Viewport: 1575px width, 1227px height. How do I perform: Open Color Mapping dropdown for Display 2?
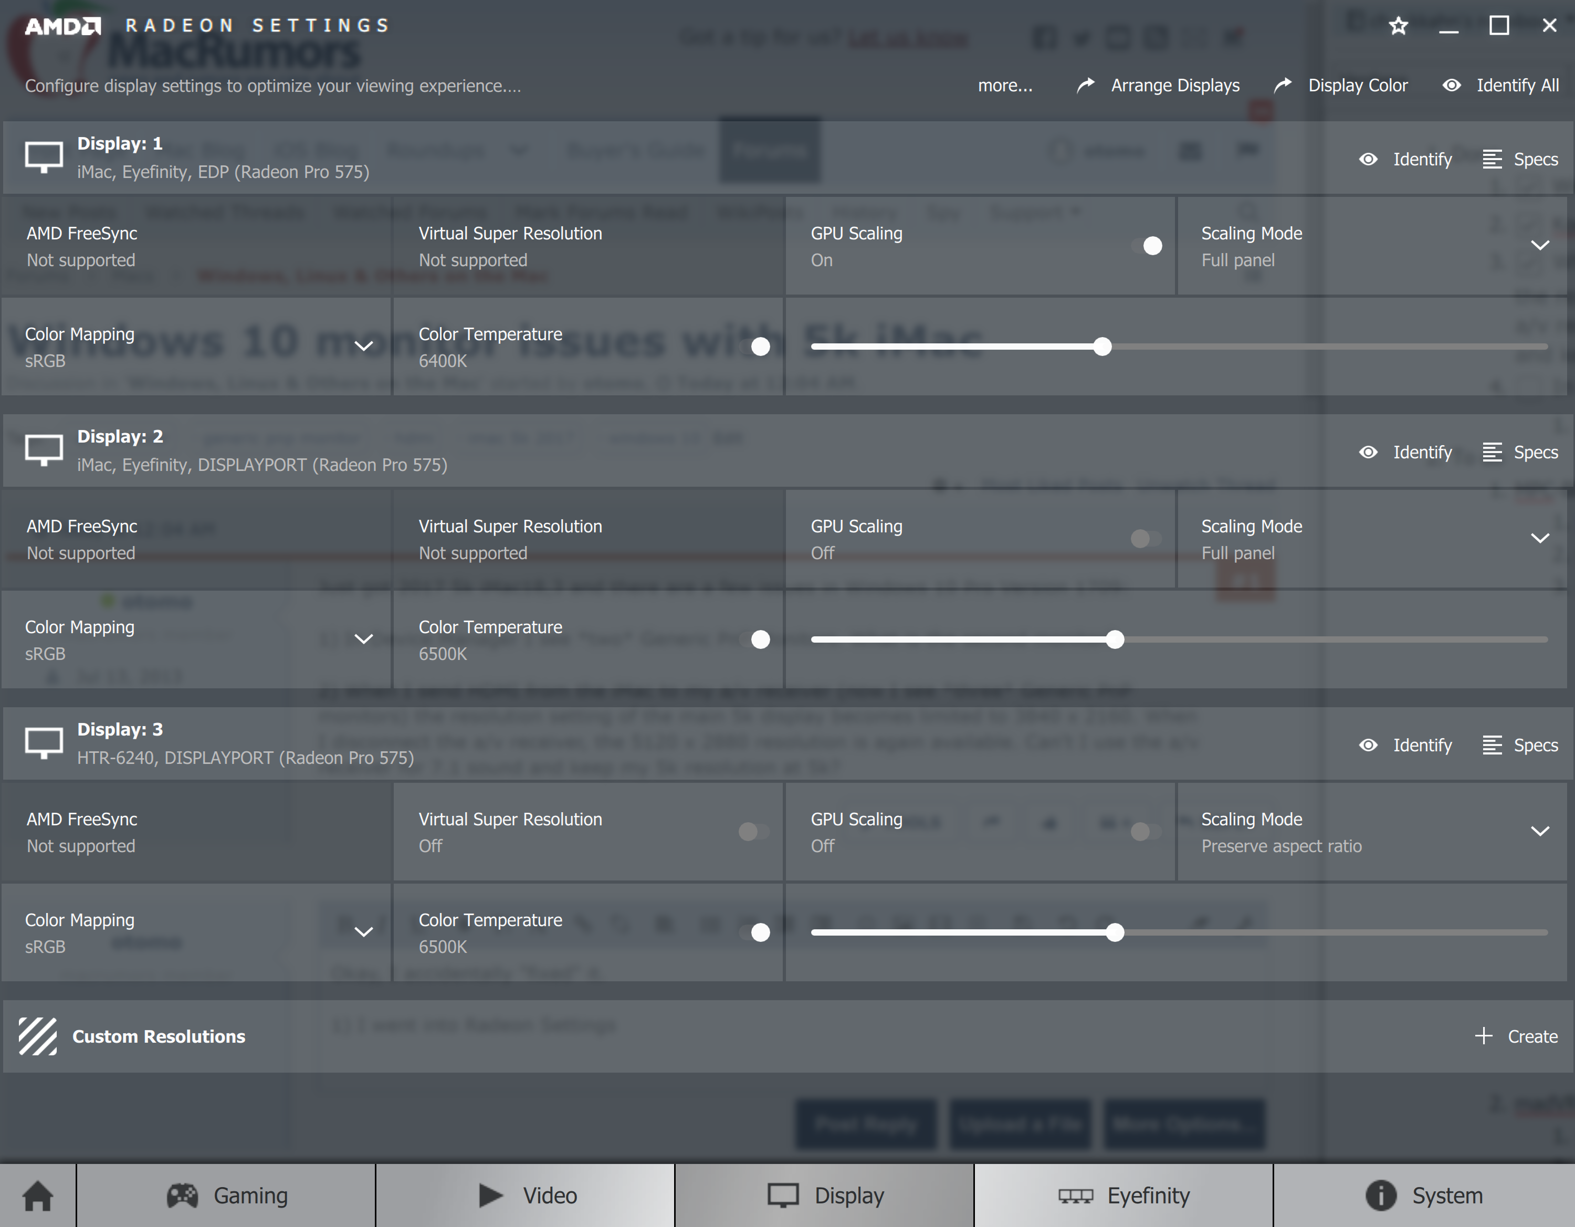coord(364,639)
